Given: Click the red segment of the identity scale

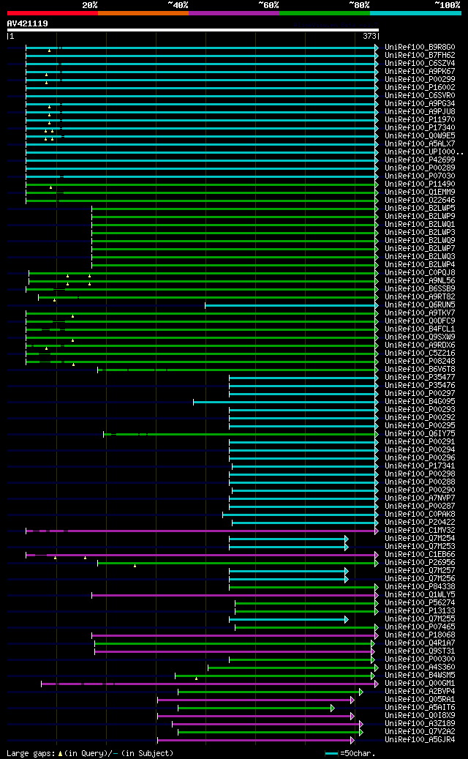Looking at the screenshot, I should 52,13.
